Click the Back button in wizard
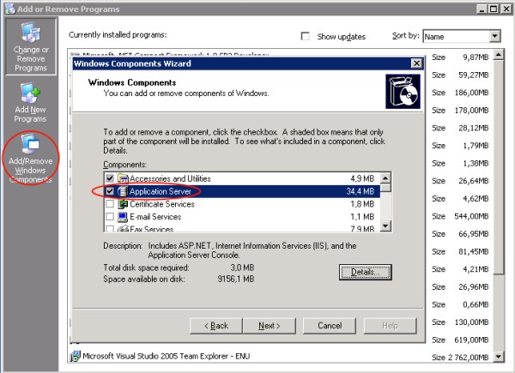Viewport: 515px width, 373px height. pos(216,326)
